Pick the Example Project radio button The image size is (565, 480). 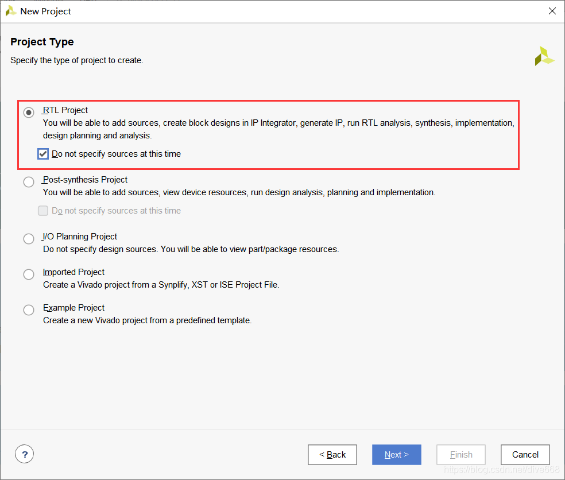29,310
